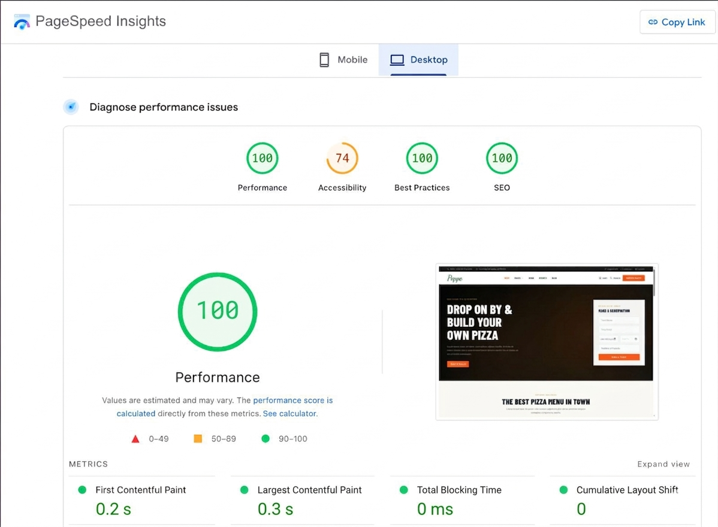Click Expand view in Metrics

pyautogui.click(x=663, y=464)
